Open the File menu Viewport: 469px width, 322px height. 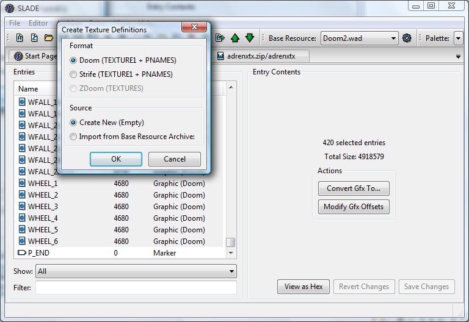15,23
